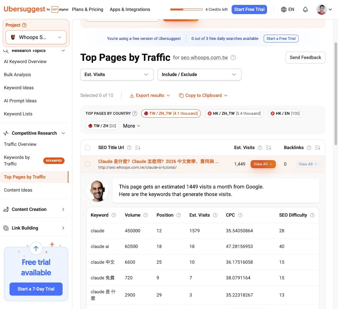Open Apps & Integrations
The height and width of the screenshot is (309, 338).
130,9
